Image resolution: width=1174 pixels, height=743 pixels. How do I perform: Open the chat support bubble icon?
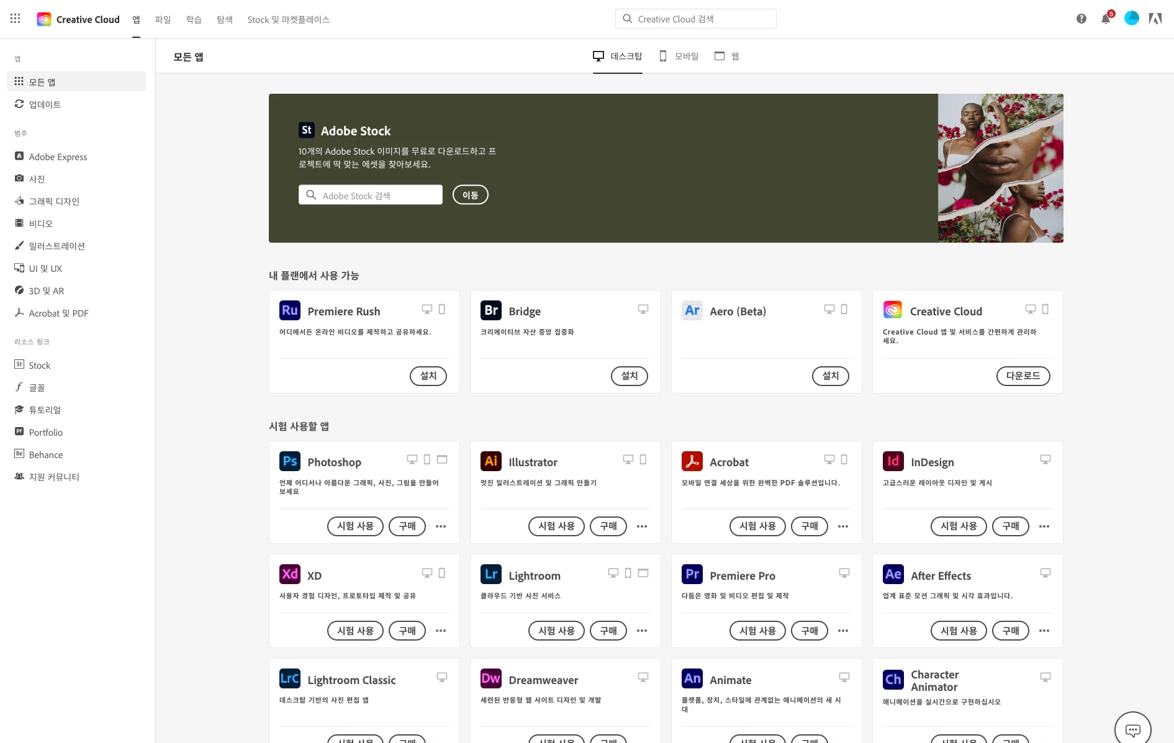coord(1133,729)
